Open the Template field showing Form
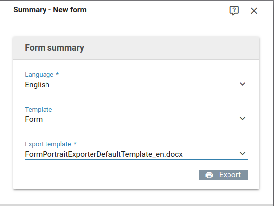Screen dimensions: 274x206 click(136, 119)
